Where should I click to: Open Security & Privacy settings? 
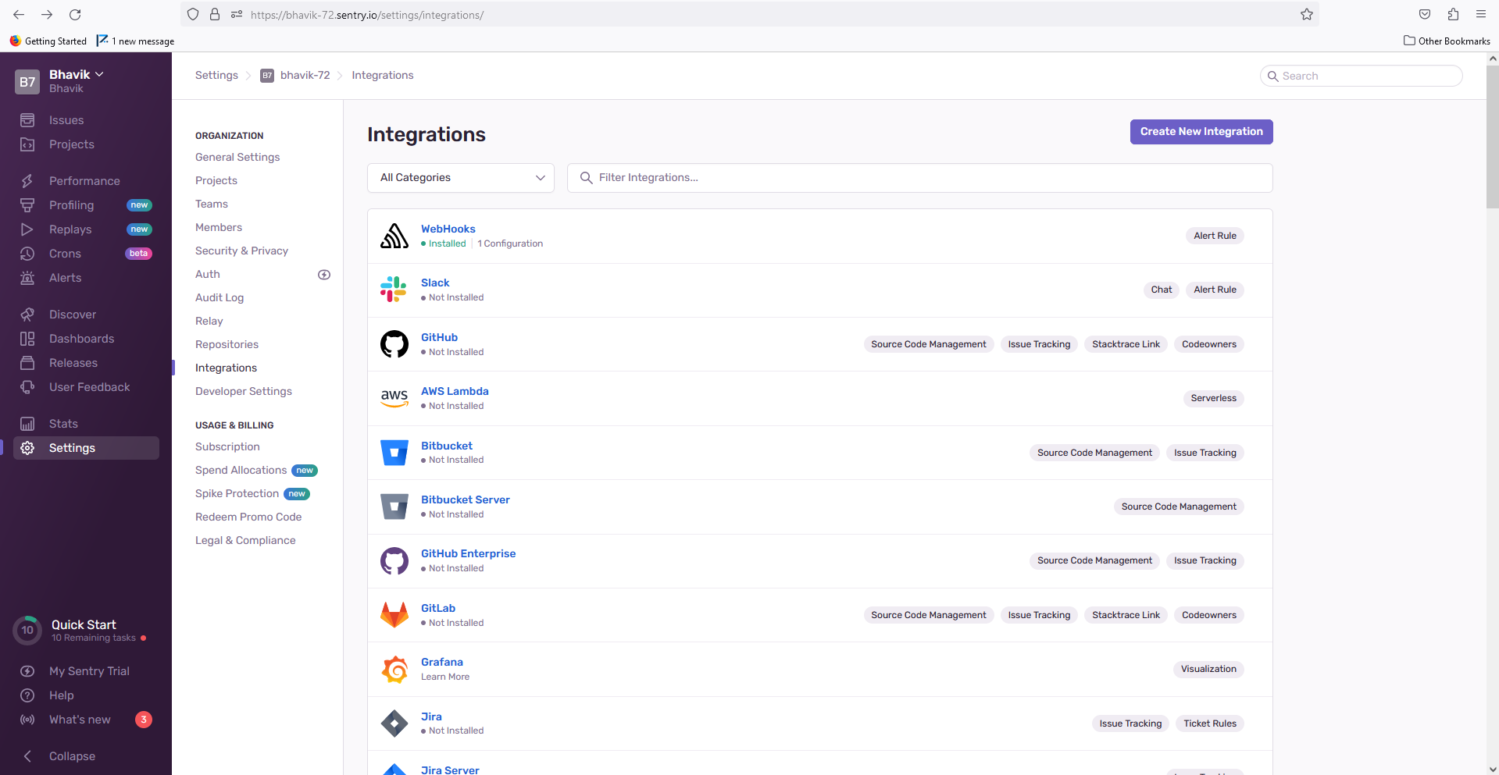241,251
